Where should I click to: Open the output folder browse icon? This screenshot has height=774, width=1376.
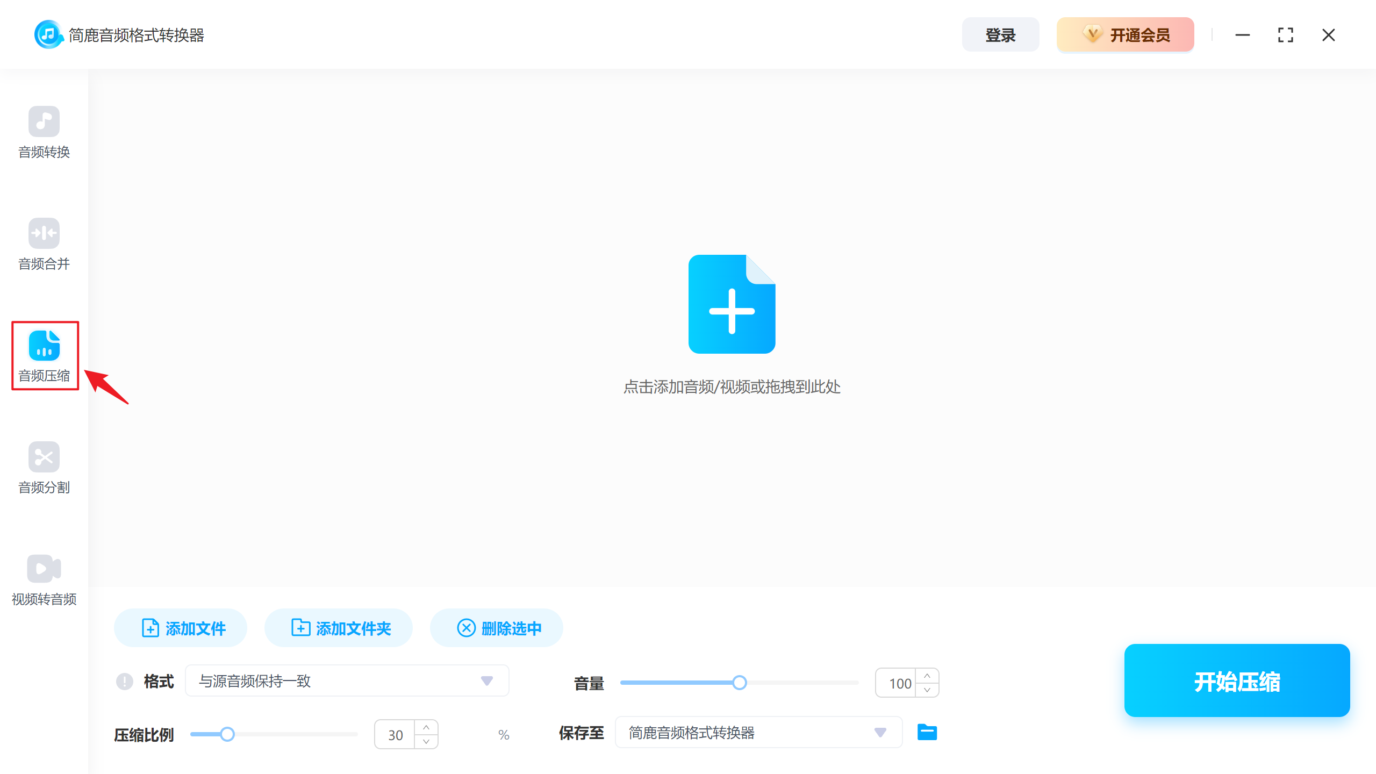point(927,732)
